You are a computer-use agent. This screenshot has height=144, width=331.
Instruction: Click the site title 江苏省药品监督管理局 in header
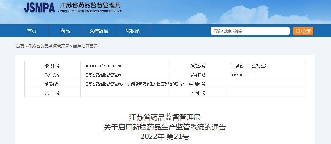[90, 5]
